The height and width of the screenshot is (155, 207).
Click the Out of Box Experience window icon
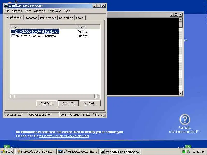coord(13,36)
